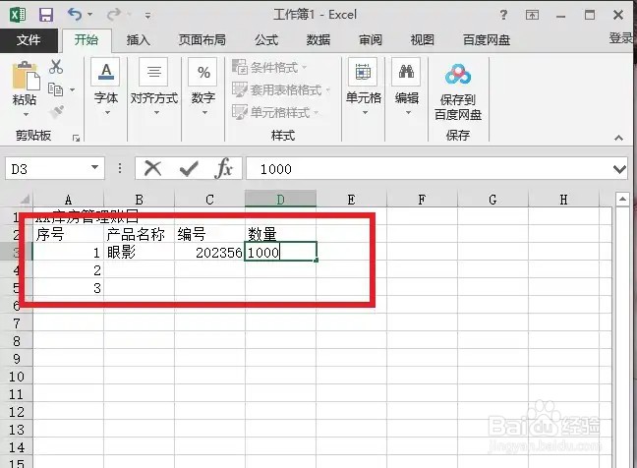Viewport: 637px width, 468px height.
Task: Open the 字体 font group button
Action: [x=105, y=87]
